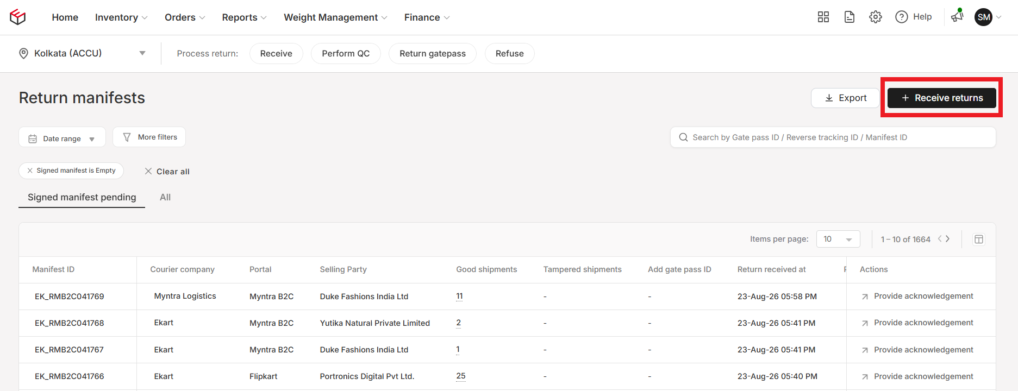This screenshot has width=1018, height=391.
Task: Open the apps grid icon
Action: pos(823,17)
